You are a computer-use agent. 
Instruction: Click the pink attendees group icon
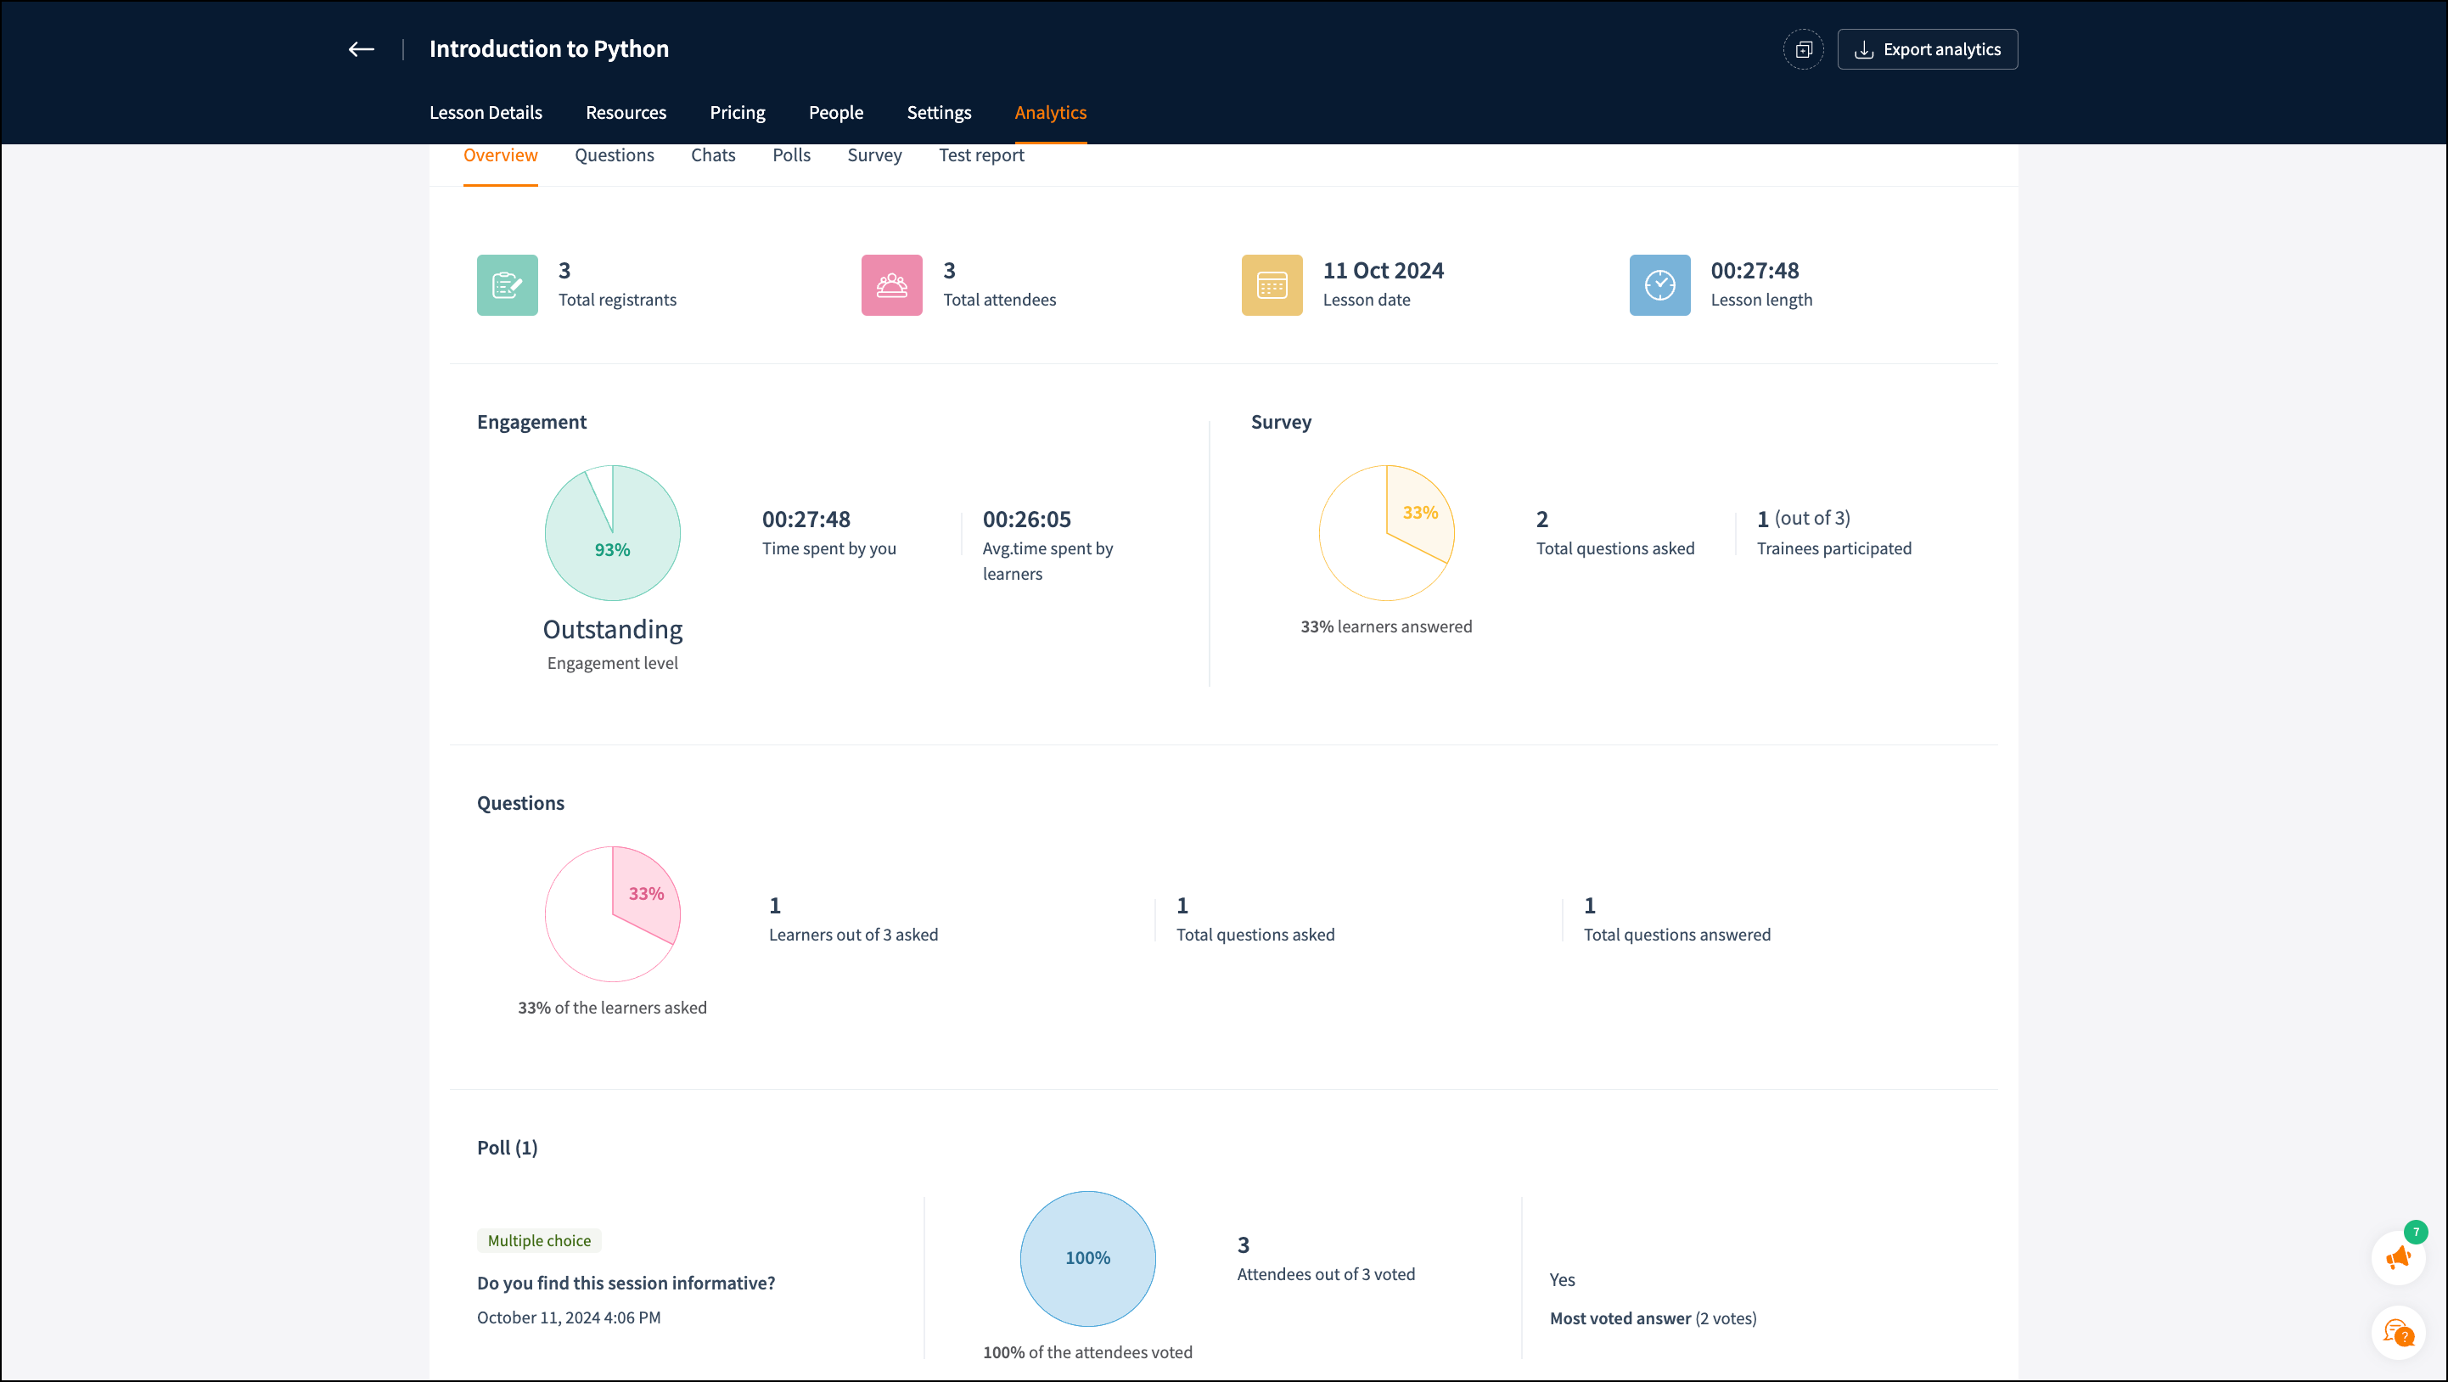point(891,285)
